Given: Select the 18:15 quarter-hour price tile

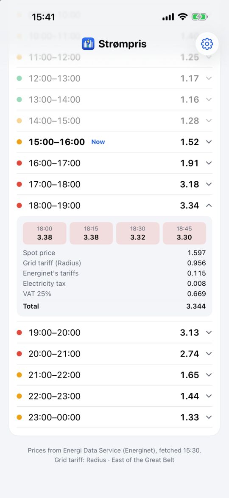Looking at the screenshot, I should point(91,233).
